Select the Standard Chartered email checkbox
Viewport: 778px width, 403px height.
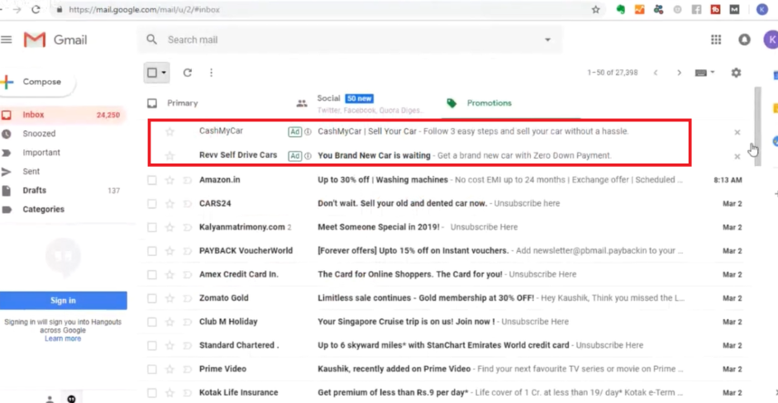pyautogui.click(x=152, y=345)
